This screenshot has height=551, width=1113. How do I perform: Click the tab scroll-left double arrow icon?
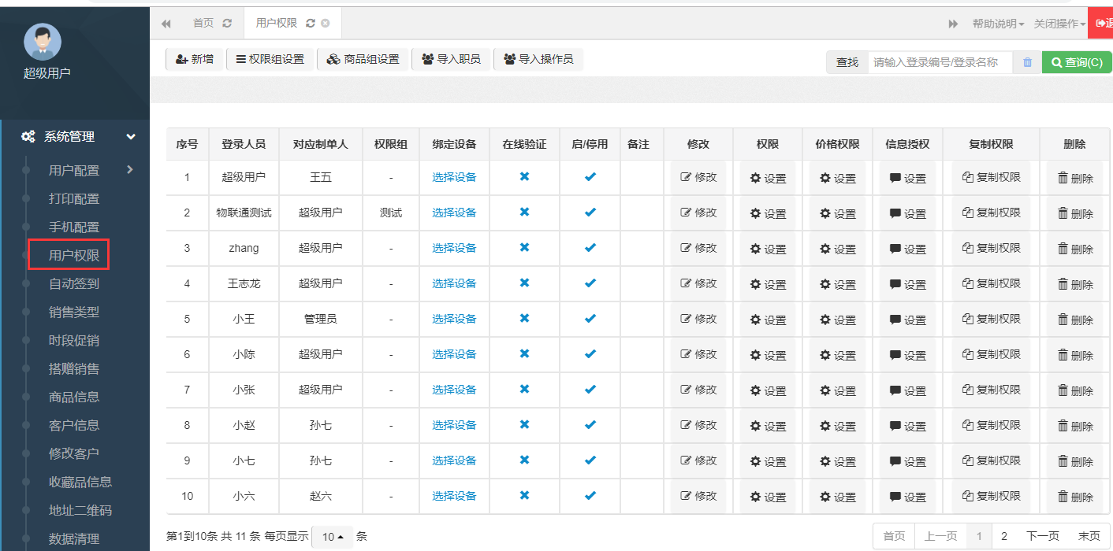coord(166,24)
